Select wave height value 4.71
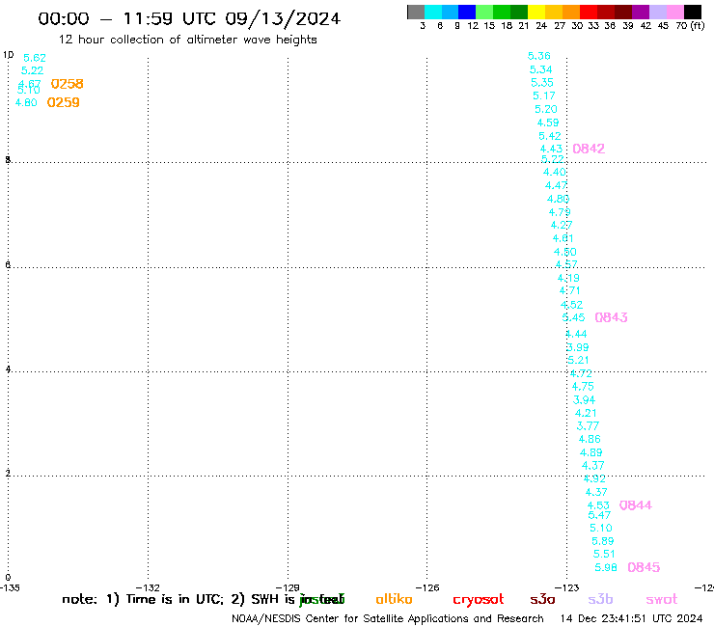The width and height of the screenshot is (714, 627). point(570,290)
